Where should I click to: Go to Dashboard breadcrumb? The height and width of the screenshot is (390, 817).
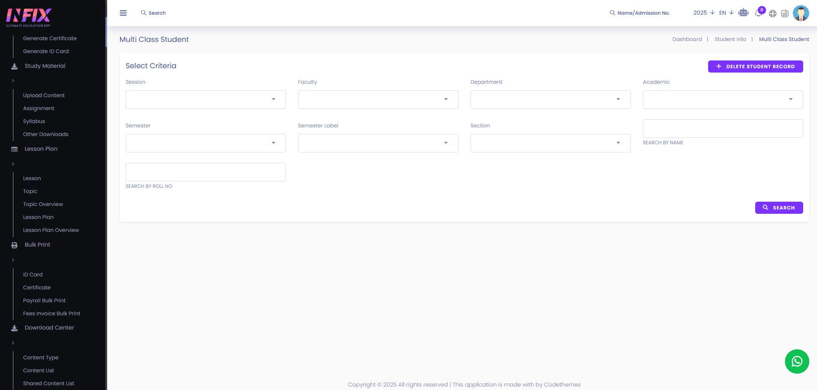point(687,39)
